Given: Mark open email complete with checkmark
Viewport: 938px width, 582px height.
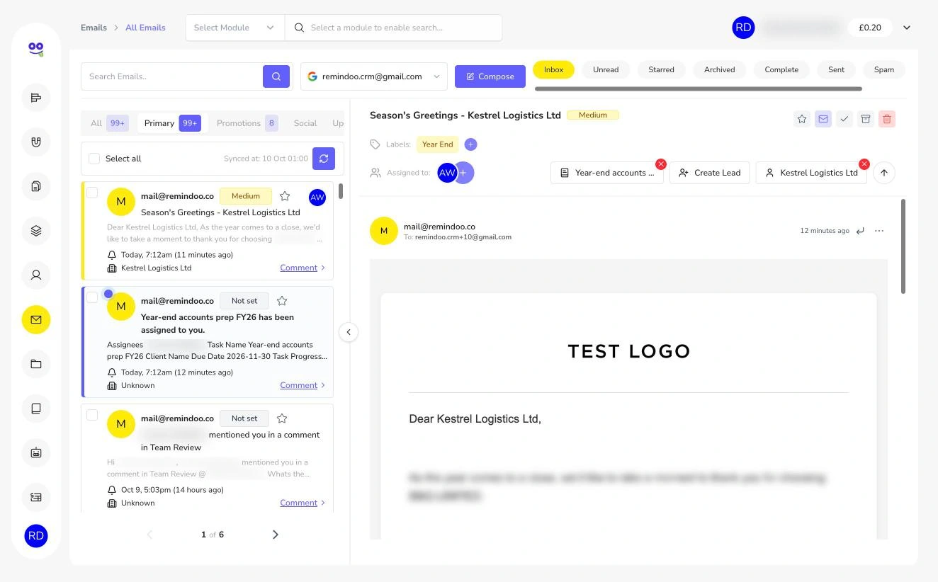Looking at the screenshot, I should point(844,119).
